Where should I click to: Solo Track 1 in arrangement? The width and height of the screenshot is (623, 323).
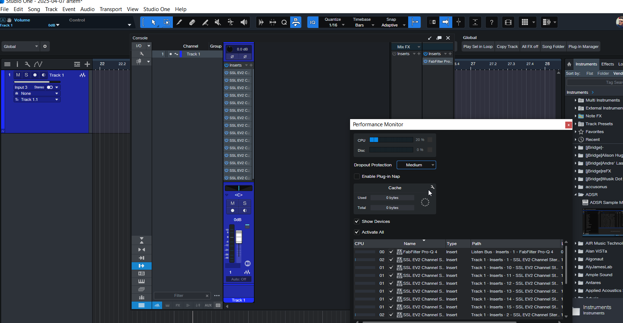(x=26, y=75)
